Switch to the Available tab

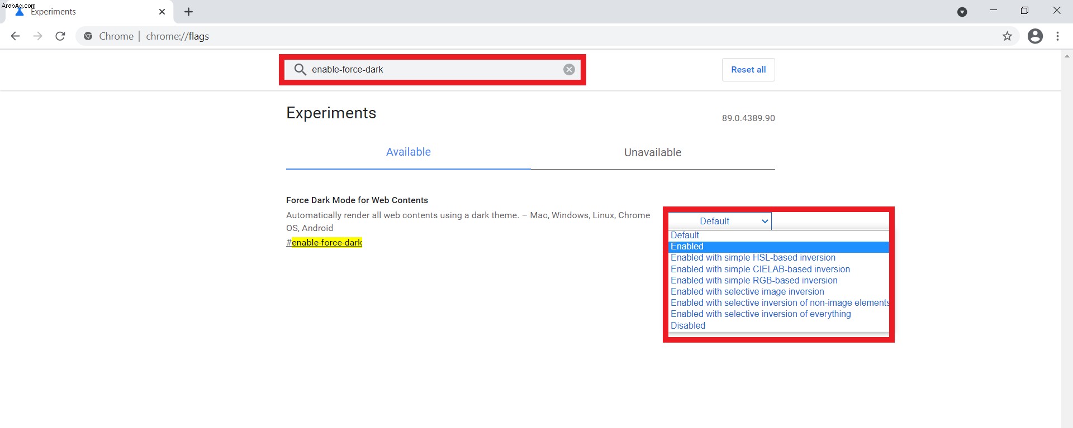(409, 152)
